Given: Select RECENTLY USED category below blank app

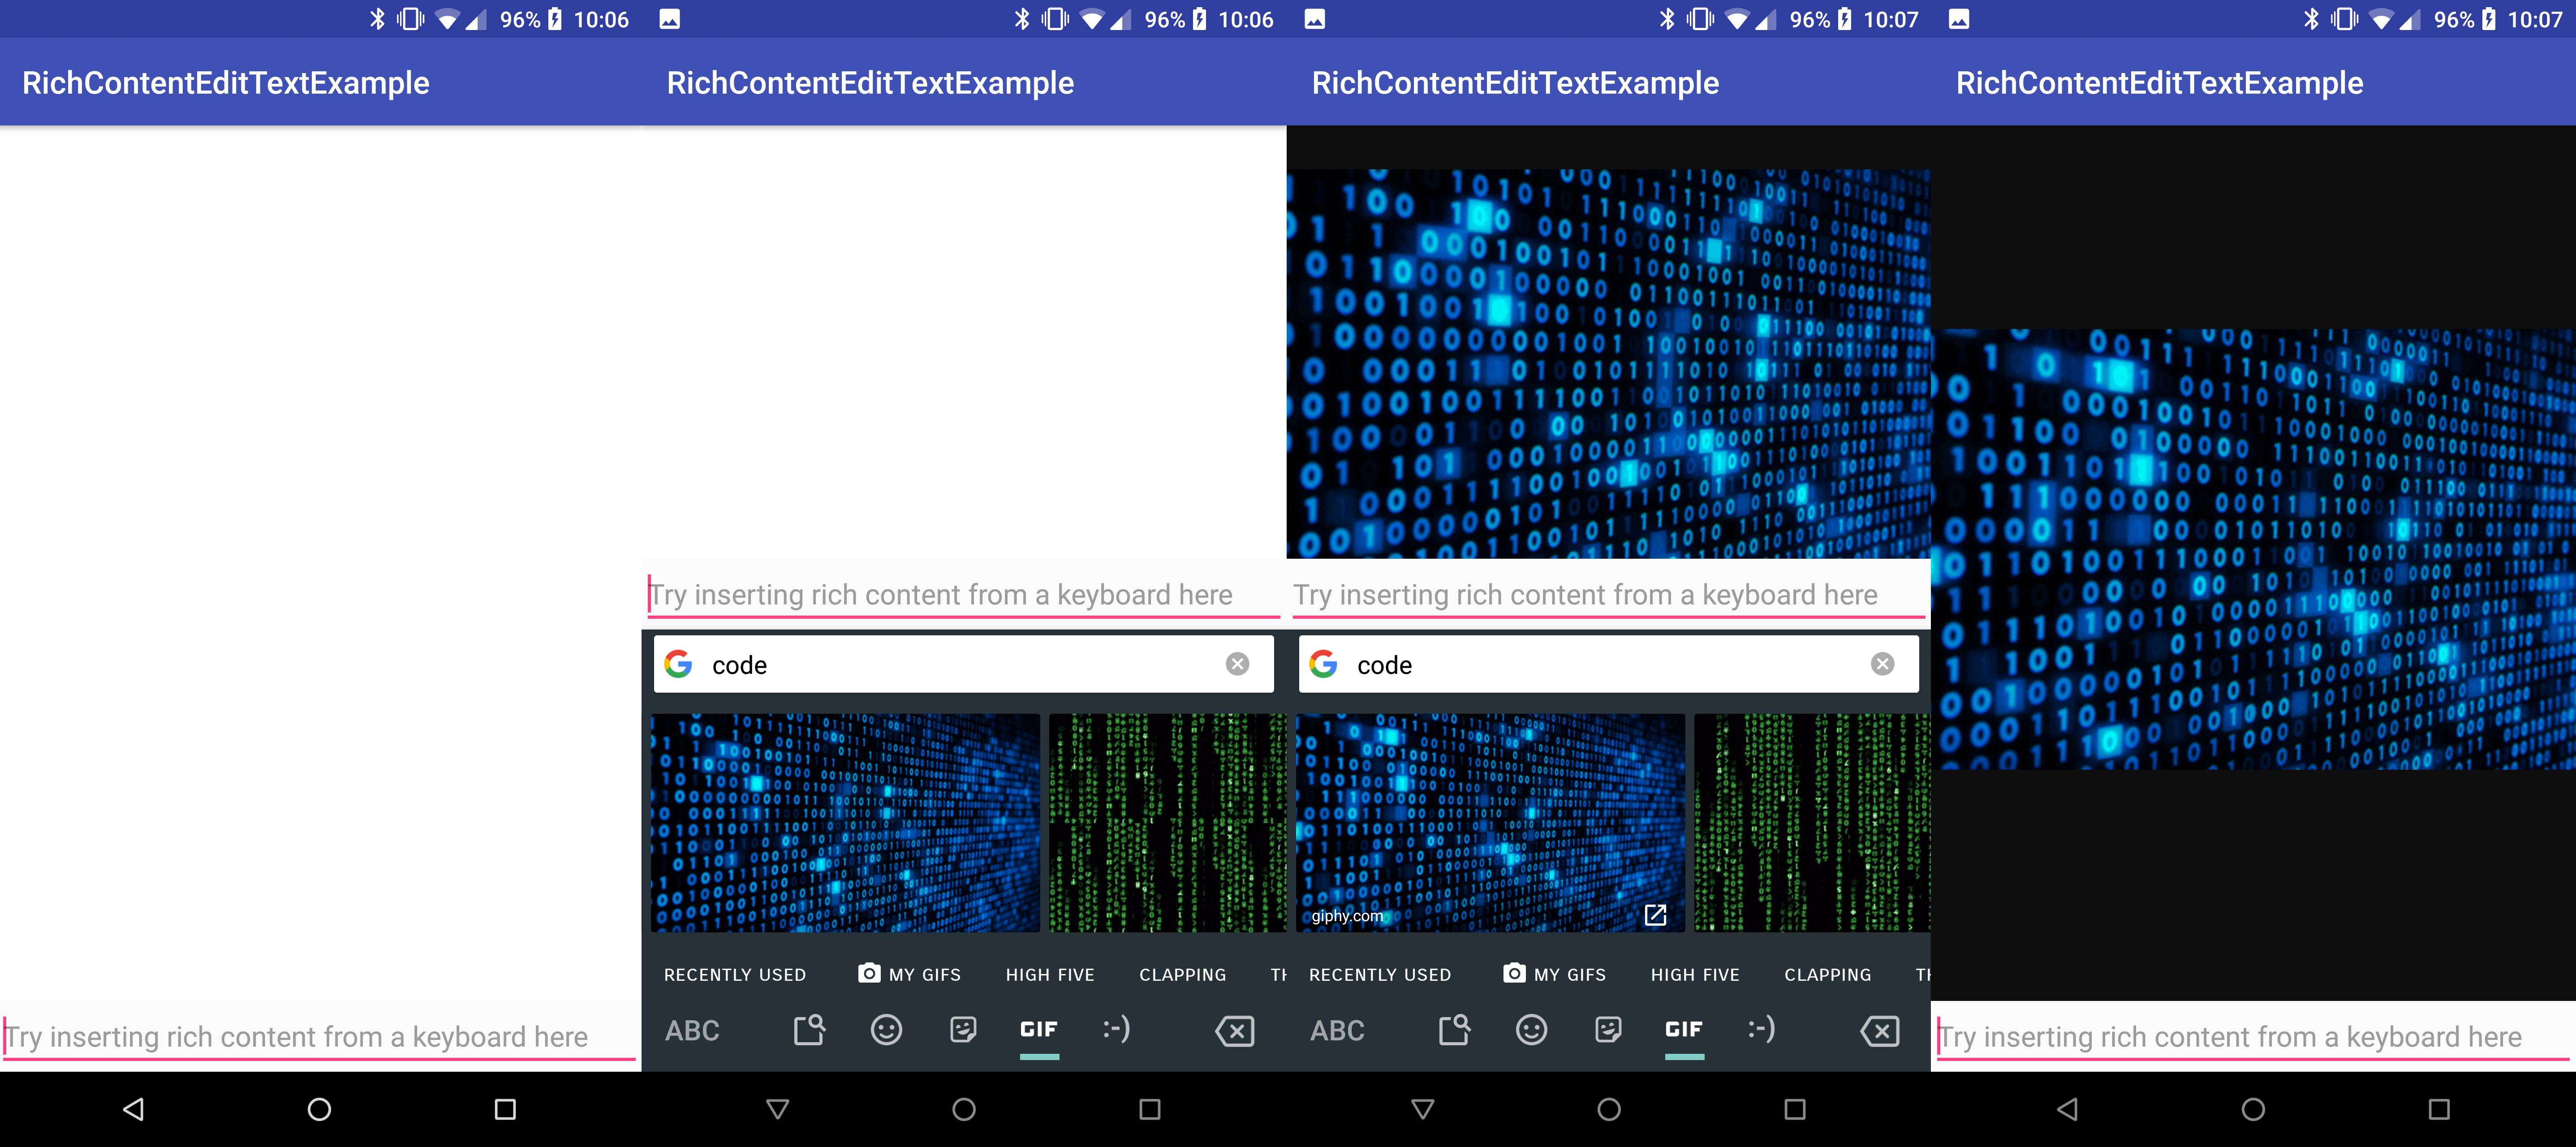Looking at the screenshot, I should tap(735, 975).
